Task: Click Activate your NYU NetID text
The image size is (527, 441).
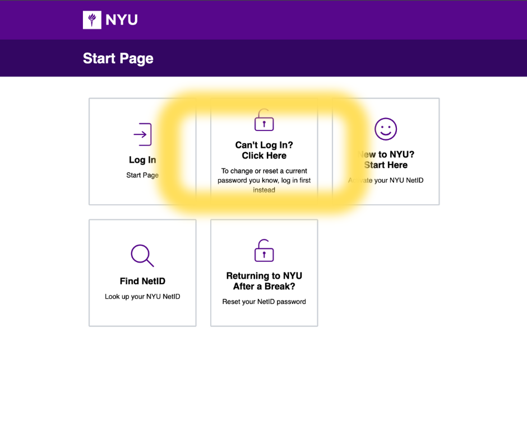Action: tap(387, 180)
